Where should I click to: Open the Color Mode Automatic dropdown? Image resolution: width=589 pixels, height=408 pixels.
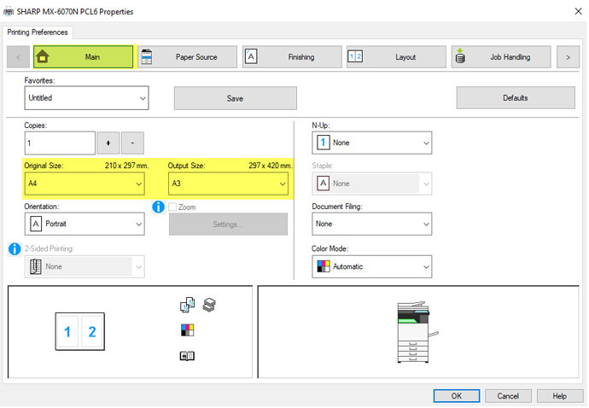[x=371, y=266]
